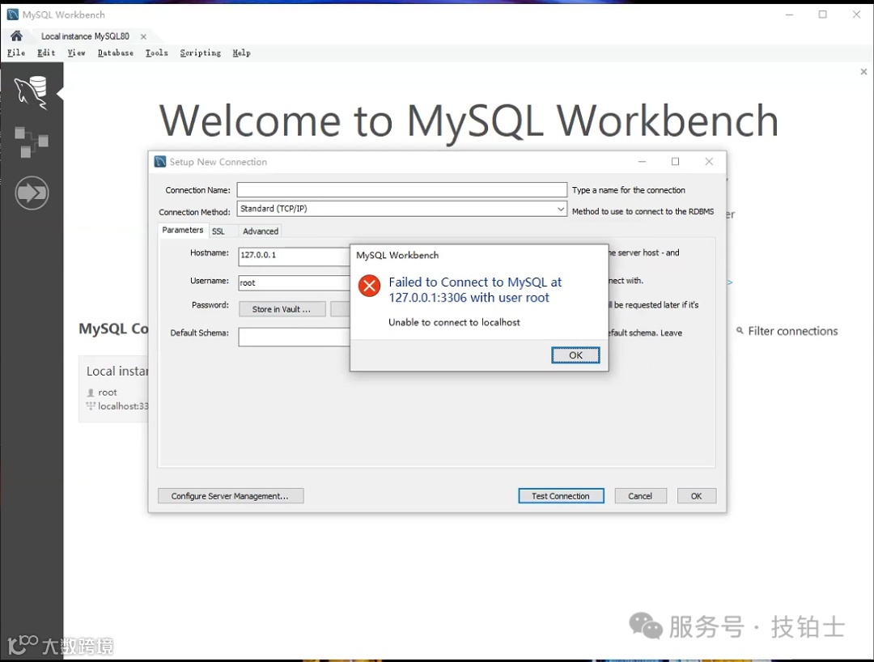The height and width of the screenshot is (662, 874).
Task: Open the View menu
Action: tap(76, 53)
